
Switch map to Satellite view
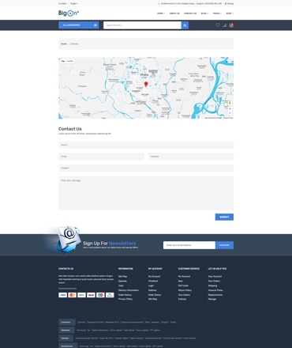[x=70, y=61]
